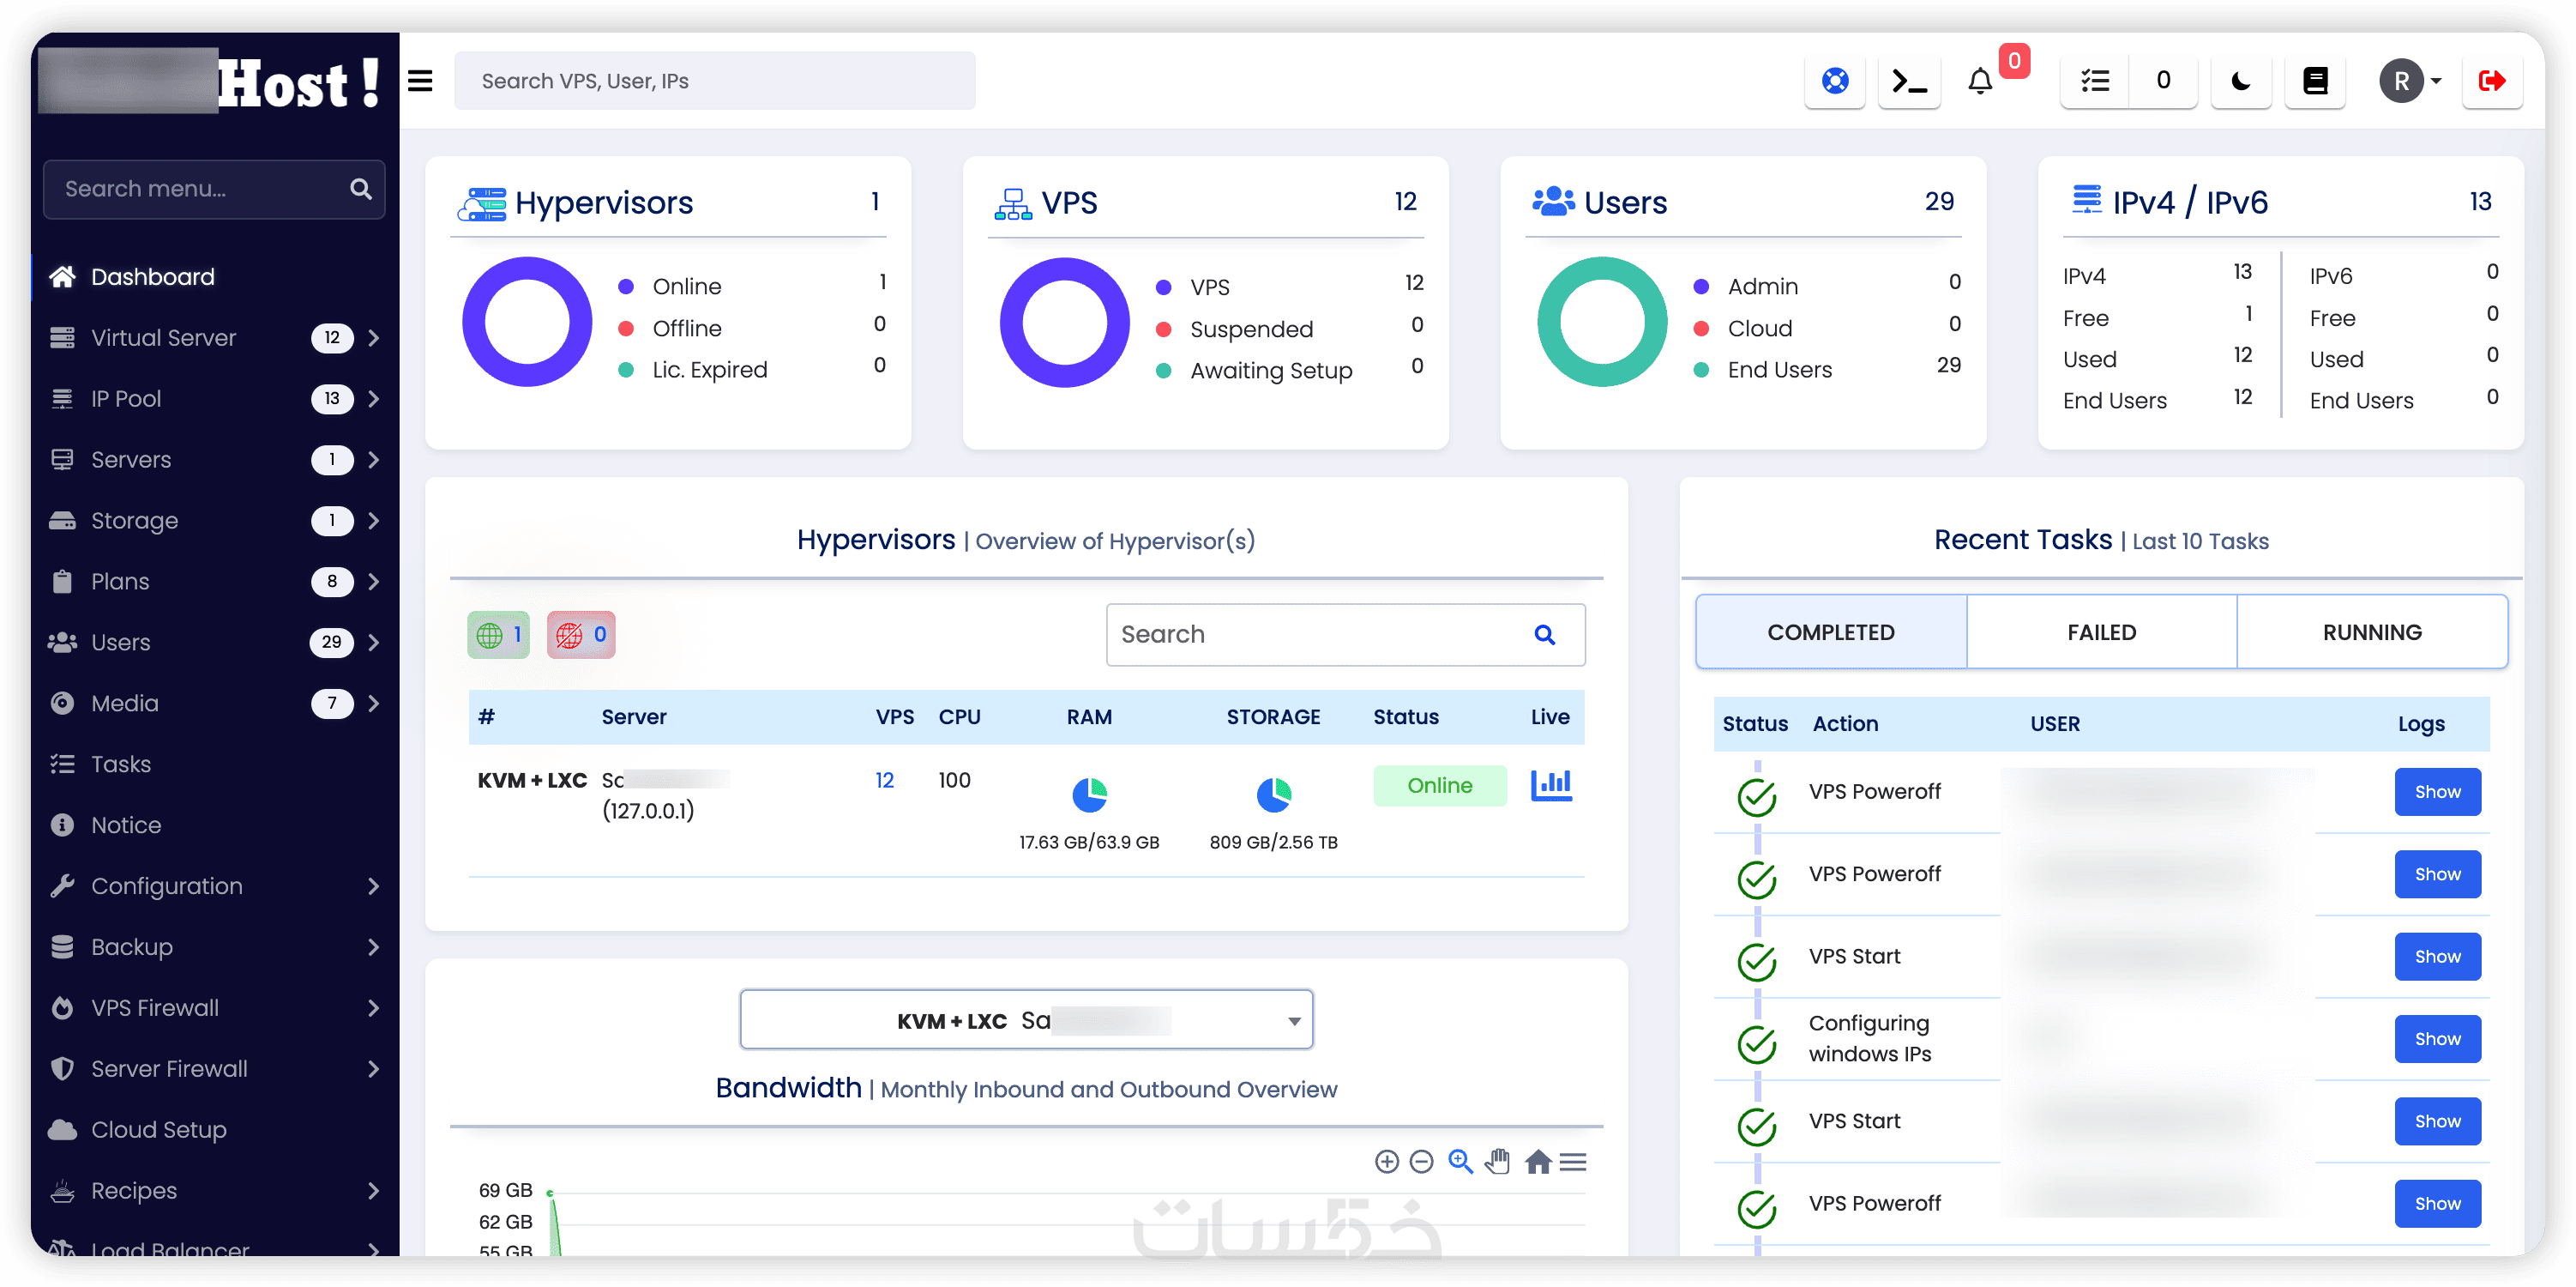Click the chart zoom-in plus icon
Viewport: 2576px width, 1287px height.
click(x=1386, y=1162)
